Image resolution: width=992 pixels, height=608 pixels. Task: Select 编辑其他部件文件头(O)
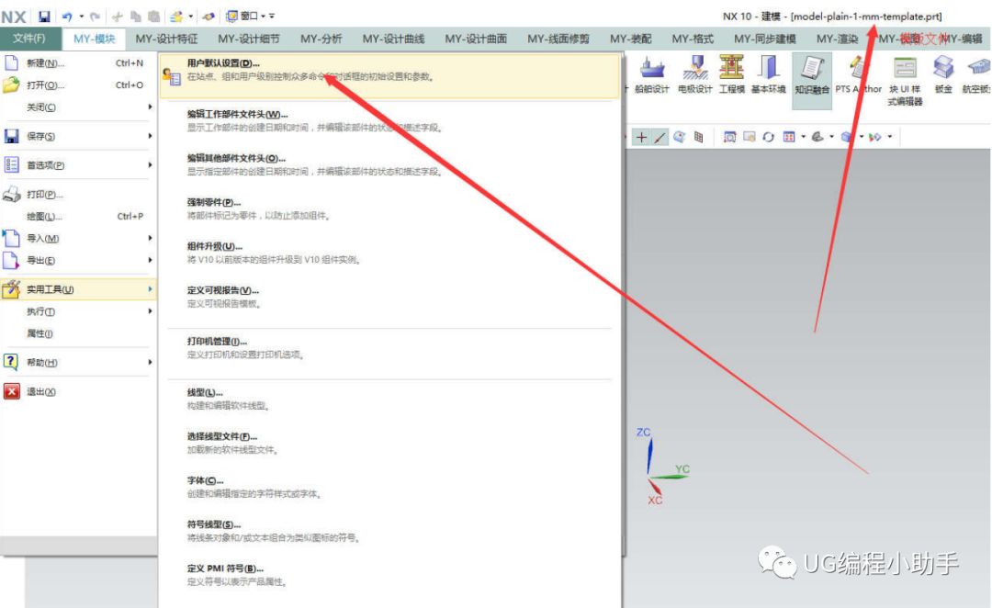pos(389,164)
